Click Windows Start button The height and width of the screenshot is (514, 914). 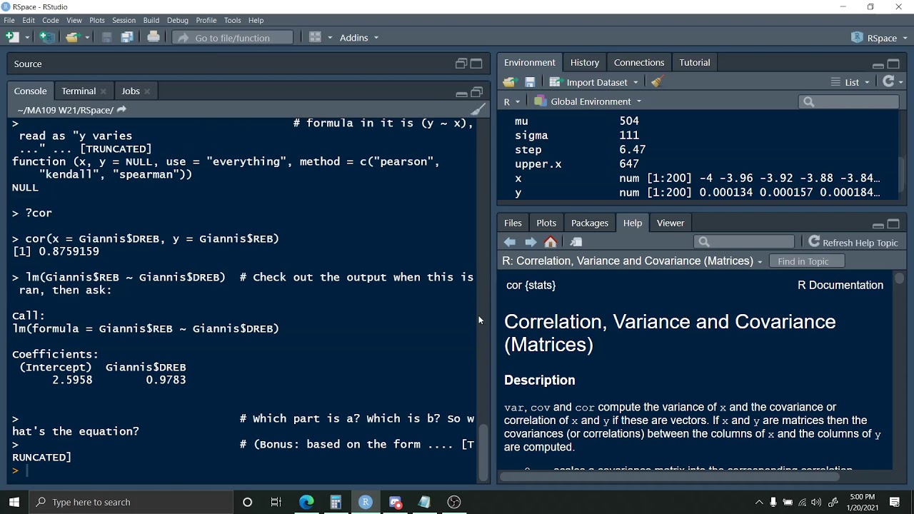pyautogui.click(x=14, y=502)
